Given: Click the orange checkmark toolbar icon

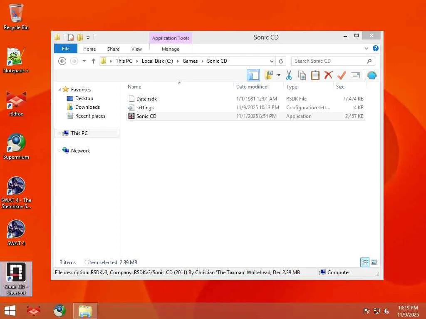Looking at the screenshot, I should pyautogui.click(x=342, y=76).
